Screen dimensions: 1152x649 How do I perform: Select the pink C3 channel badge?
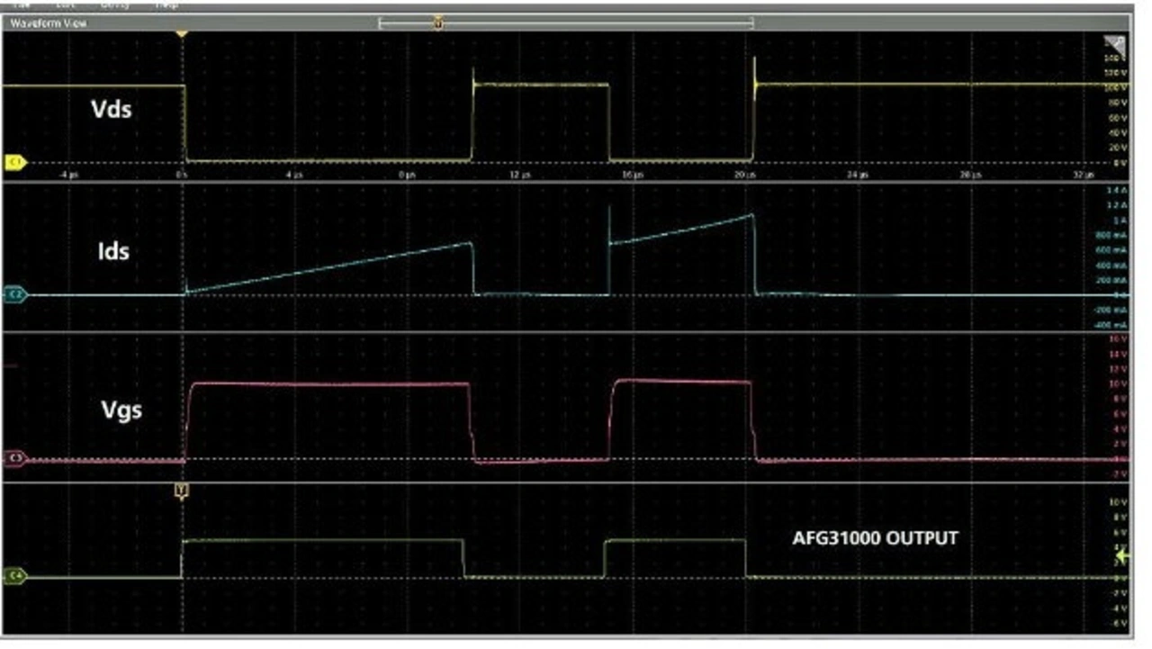(15, 458)
